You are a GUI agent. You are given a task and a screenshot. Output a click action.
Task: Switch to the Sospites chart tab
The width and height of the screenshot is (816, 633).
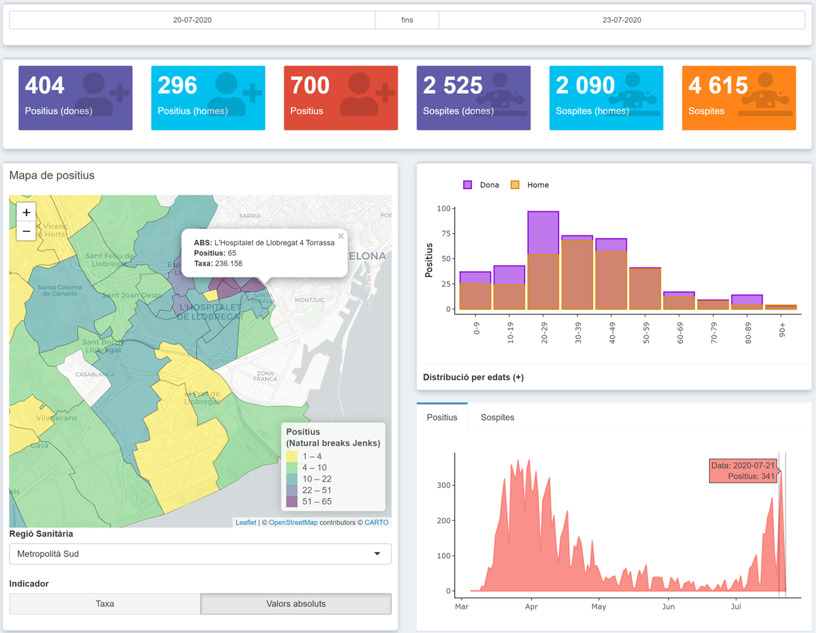pyautogui.click(x=497, y=417)
